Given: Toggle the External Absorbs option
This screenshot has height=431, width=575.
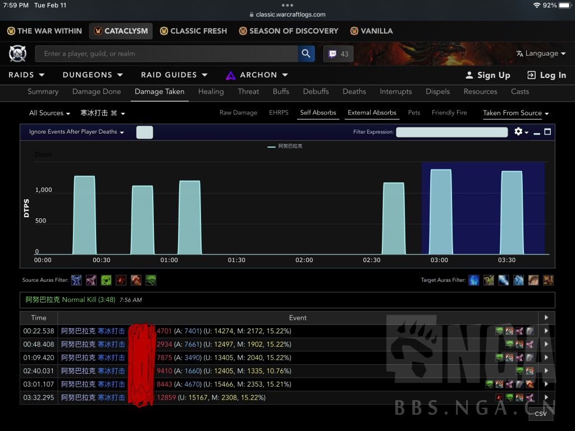Looking at the screenshot, I should coord(372,113).
